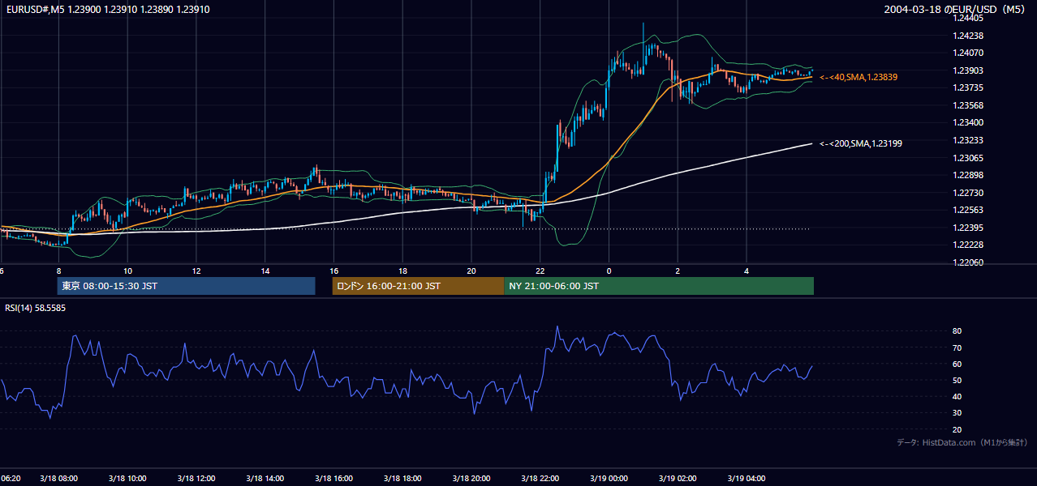Click the 東京 08:00-15:30 JST session bar
The height and width of the screenshot is (486, 1037).
tap(187, 286)
